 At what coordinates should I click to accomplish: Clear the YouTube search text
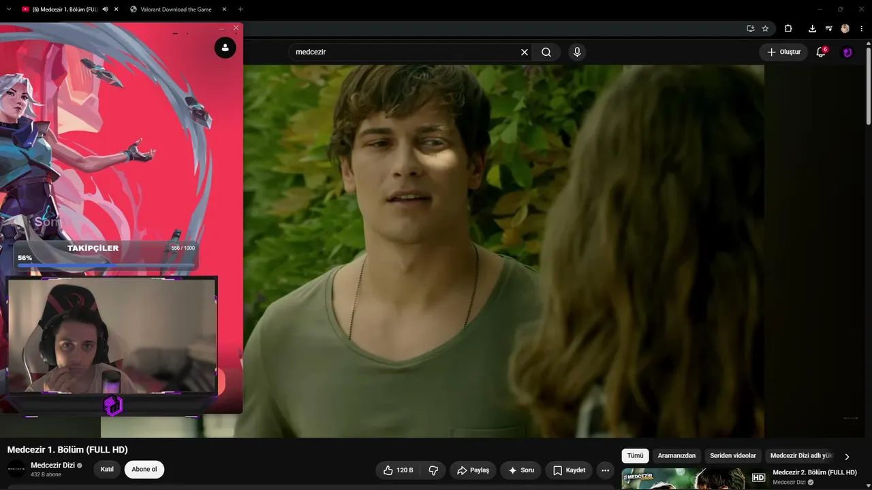coord(525,52)
